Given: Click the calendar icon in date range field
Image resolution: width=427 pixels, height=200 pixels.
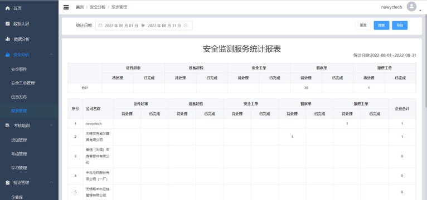Looking at the screenshot, I should point(100,26).
